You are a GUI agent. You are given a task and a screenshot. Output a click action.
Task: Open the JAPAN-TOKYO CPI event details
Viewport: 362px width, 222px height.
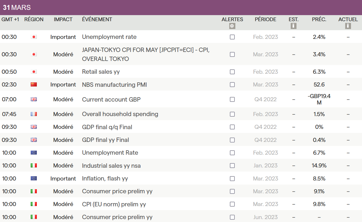146,54
